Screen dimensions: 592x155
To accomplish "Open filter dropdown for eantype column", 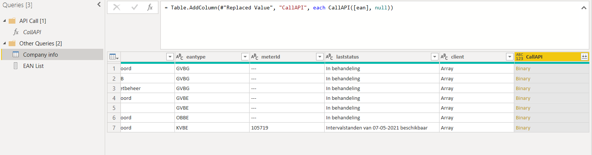I will click(245, 57).
